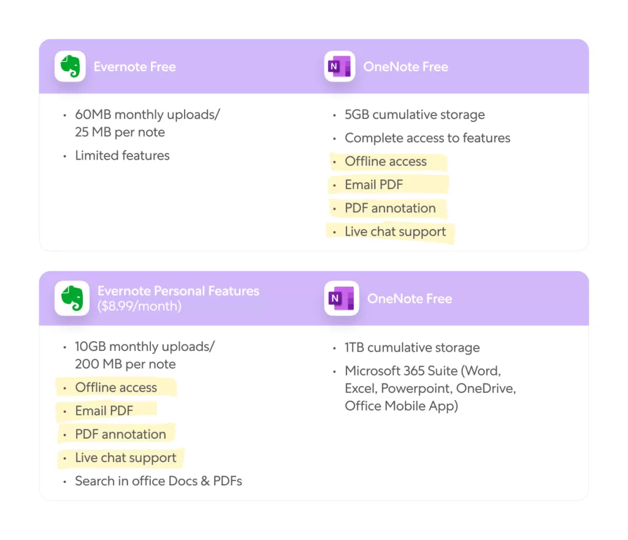The height and width of the screenshot is (540, 628).
Task: Click the OneNote Free heading in the top card
Action: tap(405, 67)
